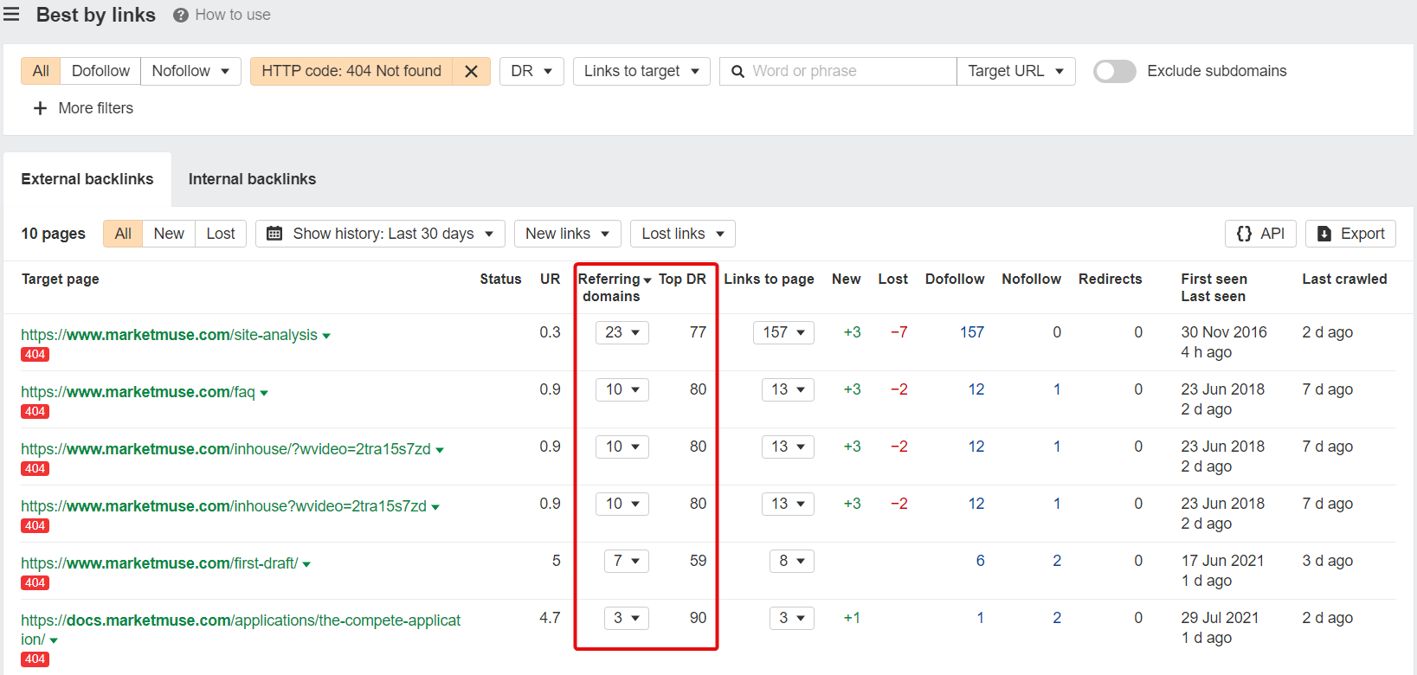The image size is (1417, 675).
Task: Remove the HTTP code 404 filter
Action: (x=471, y=72)
